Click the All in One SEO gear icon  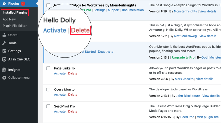click(x=4, y=59)
